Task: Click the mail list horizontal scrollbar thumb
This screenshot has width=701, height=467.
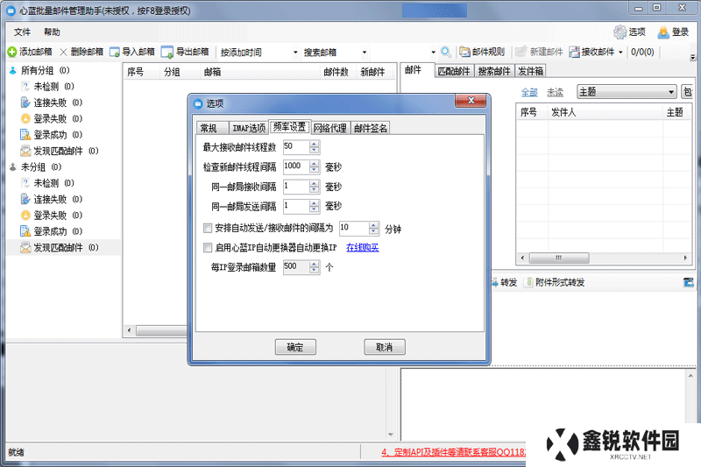Action: point(559,258)
